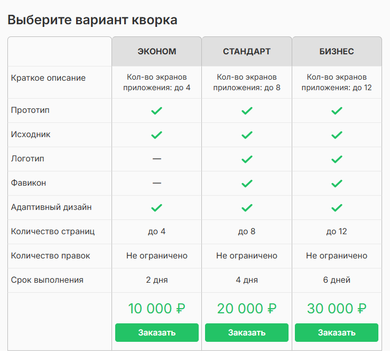Click the Фавикон dash in ЭКОНОМ column
Image resolution: width=390 pixels, height=355 pixels.
point(156,184)
